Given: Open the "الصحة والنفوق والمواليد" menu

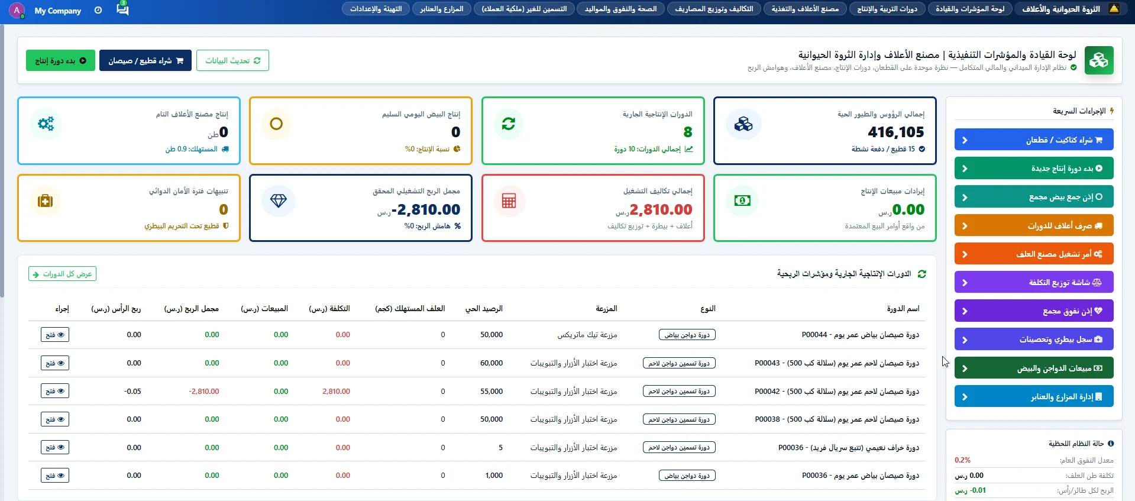Looking at the screenshot, I should 620,9.
